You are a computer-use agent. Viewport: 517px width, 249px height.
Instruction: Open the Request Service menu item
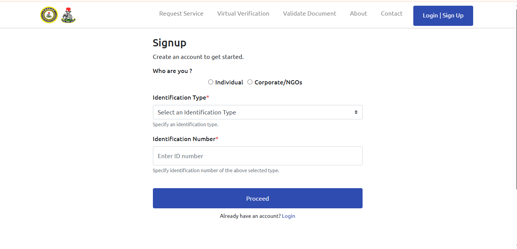(181, 14)
